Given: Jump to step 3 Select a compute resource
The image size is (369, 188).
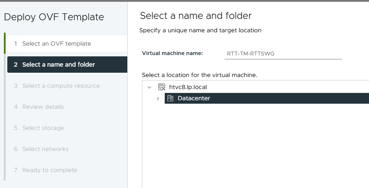Looking at the screenshot, I should (61, 86).
